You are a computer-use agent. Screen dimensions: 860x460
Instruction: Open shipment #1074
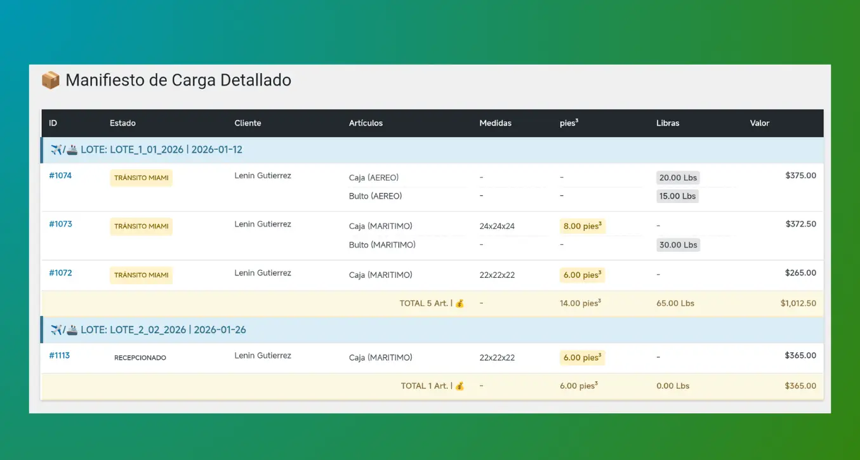tap(60, 176)
